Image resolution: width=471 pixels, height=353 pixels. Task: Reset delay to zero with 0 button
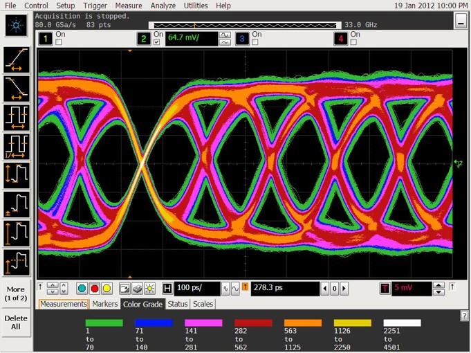[x=334, y=289]
